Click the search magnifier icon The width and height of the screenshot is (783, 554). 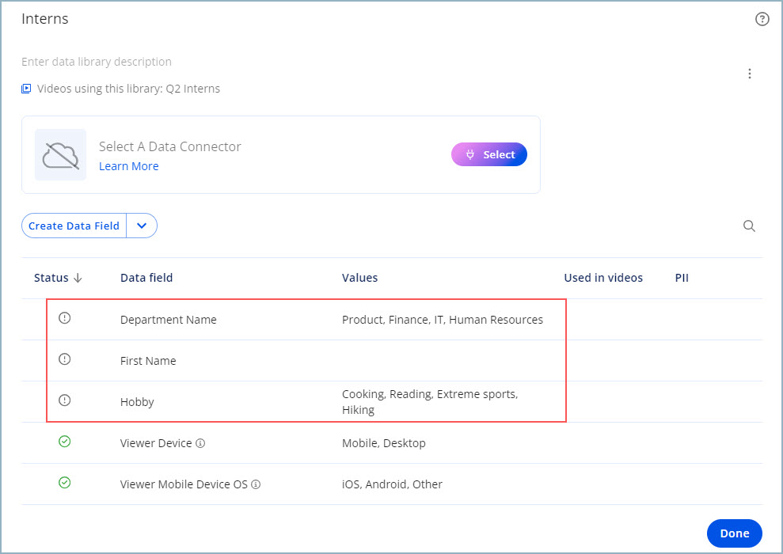[x=749, y=226]
